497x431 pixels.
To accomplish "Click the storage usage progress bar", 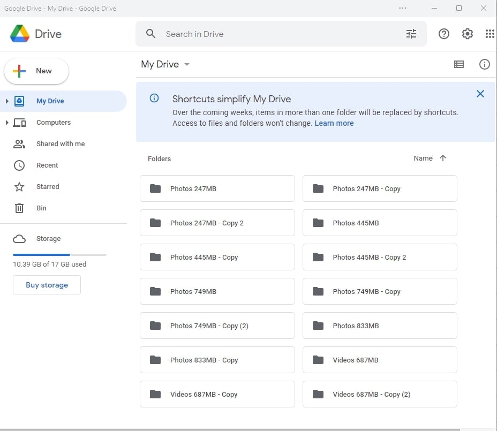I will (x=59, y=254).
